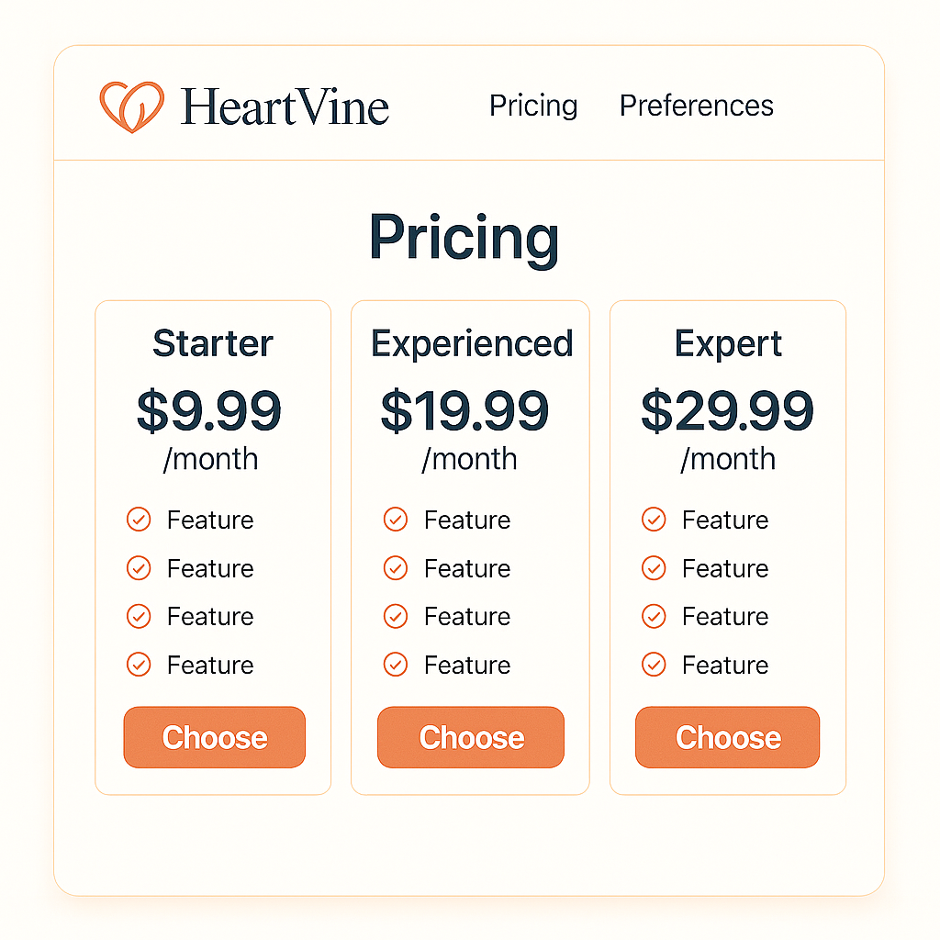Click the top checkmark icon in Experienced plan
Image resolution: width=940 pixels, height=940 pixels.
396,520
